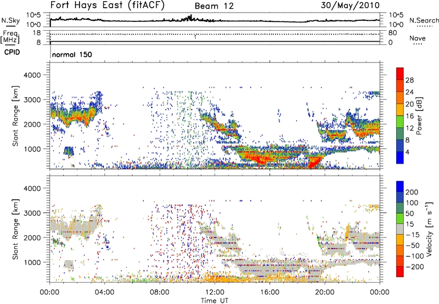Click the "N.Sky" legend label
Screen dimensions: 439x304
click(10, 20)
